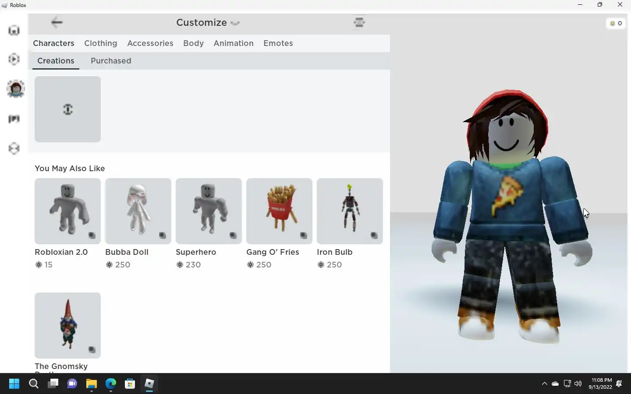Open the OneDrive cloud tray icon
Image resolution: width=631 pixels, height=394 pixels.
tap(555, 383)
